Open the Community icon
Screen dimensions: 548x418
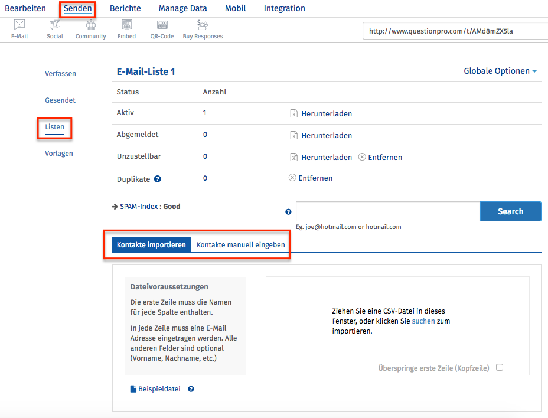click(91, 25)
